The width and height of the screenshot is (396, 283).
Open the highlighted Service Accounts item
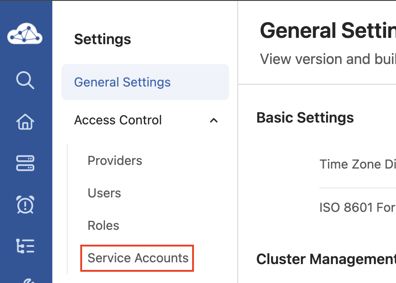(x=138, y=258)
